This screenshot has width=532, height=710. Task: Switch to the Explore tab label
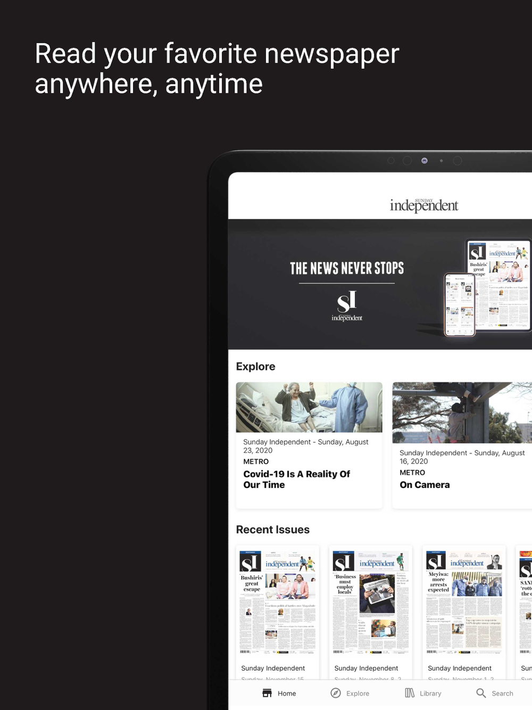click(x=358, y=694)
